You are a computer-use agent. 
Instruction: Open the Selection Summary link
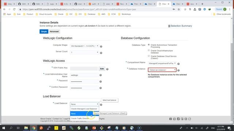click(181, 26)
